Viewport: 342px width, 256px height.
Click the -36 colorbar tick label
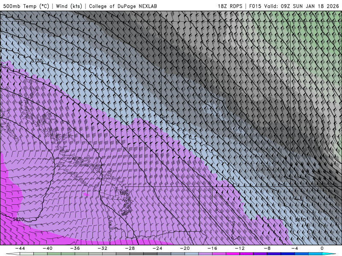click(x=75, y=248)
